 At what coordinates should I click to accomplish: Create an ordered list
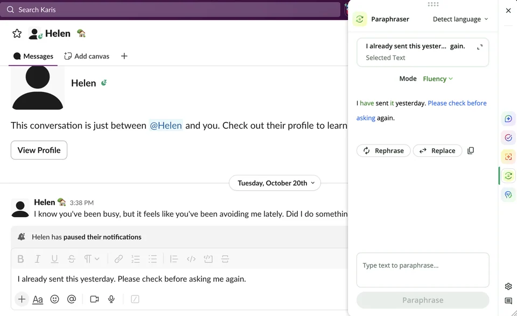coord(136,259)
